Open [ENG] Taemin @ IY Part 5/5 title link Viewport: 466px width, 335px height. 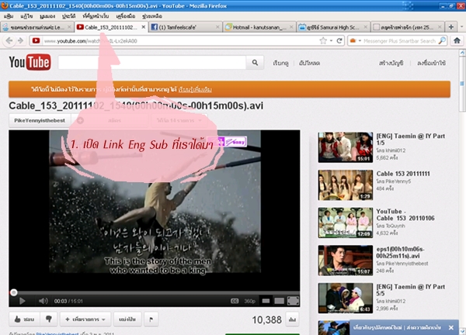coord(410,290)
